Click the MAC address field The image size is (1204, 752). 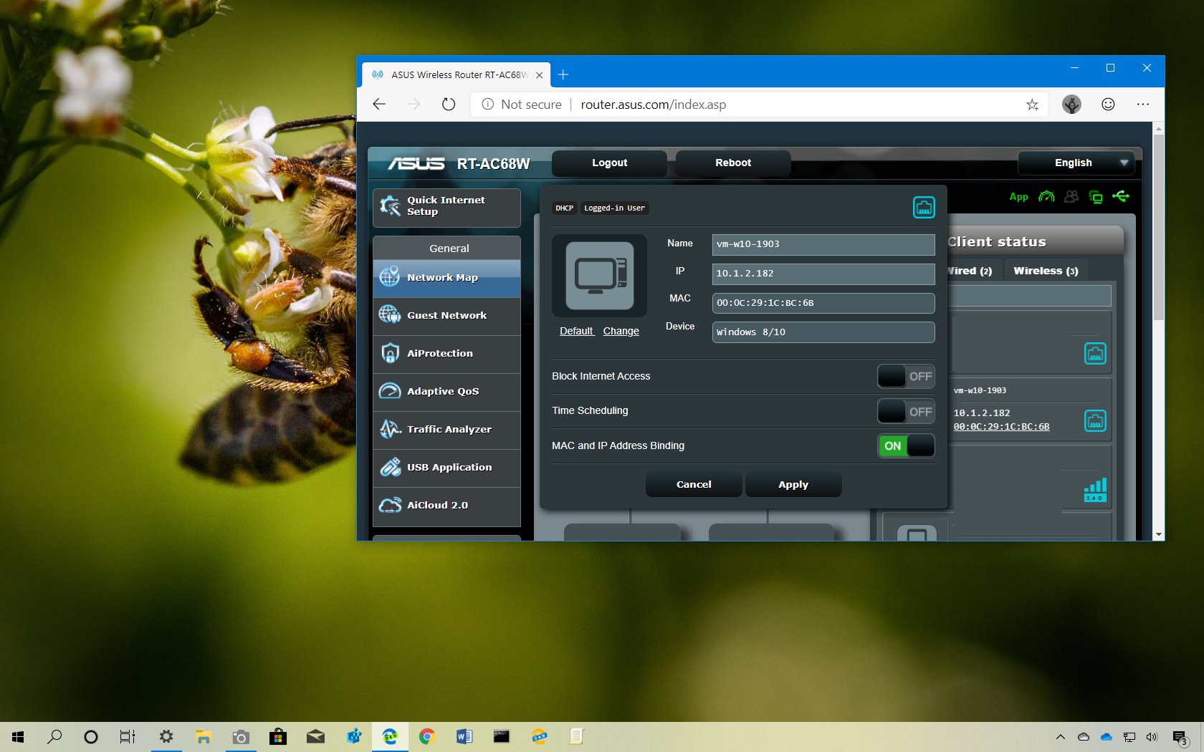[x=823, y=303]
